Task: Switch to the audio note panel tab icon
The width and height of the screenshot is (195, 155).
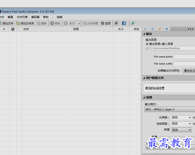Action: click(160, 29)
